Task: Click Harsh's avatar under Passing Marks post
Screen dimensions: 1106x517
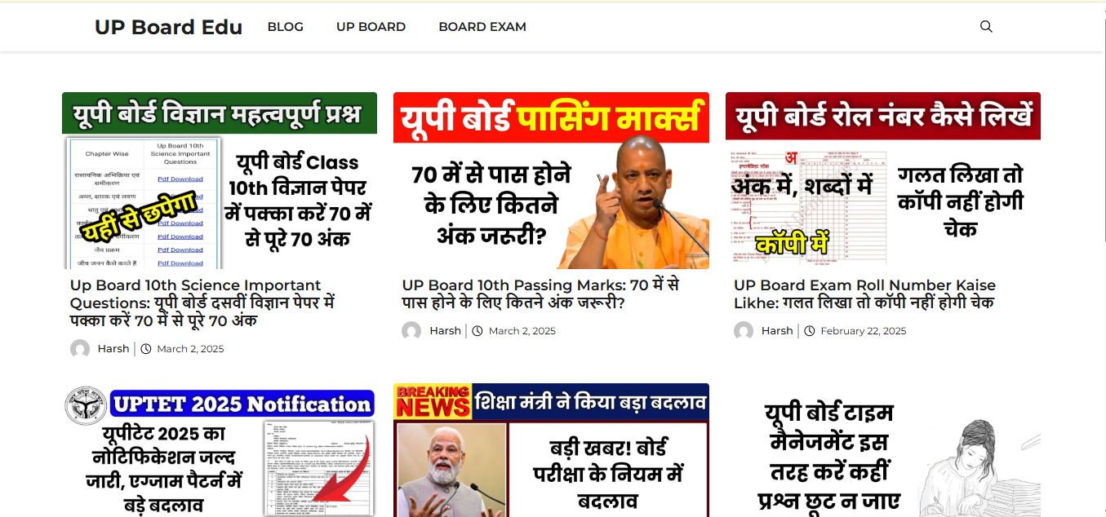Action: pyautogui.click(x=411, y=331)
